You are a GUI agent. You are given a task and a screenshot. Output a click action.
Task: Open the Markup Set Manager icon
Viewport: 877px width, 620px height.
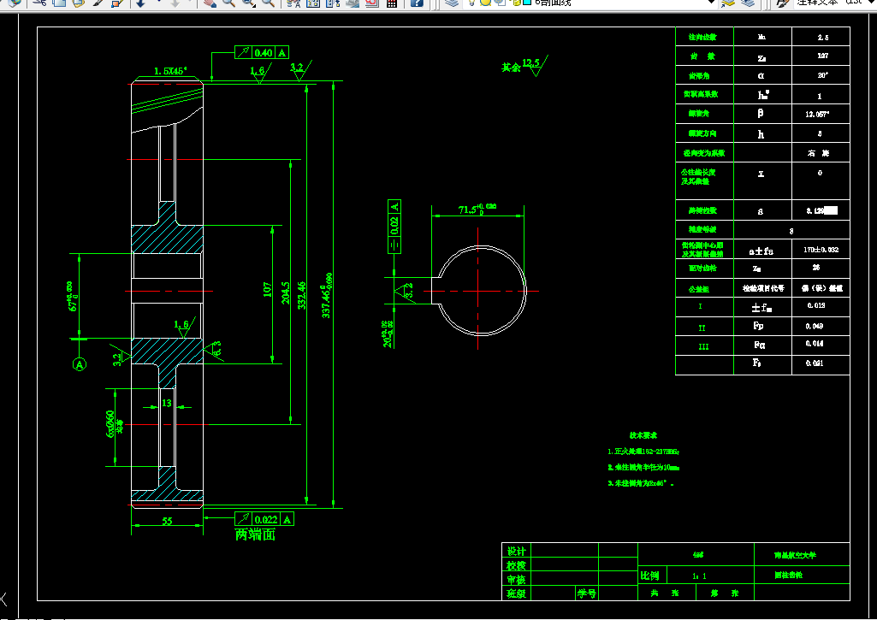[x=372, y=3]
